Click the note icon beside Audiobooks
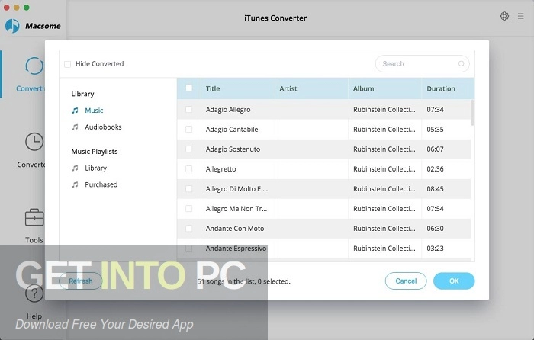The image size is (534, 340). (x=75, y=127)
